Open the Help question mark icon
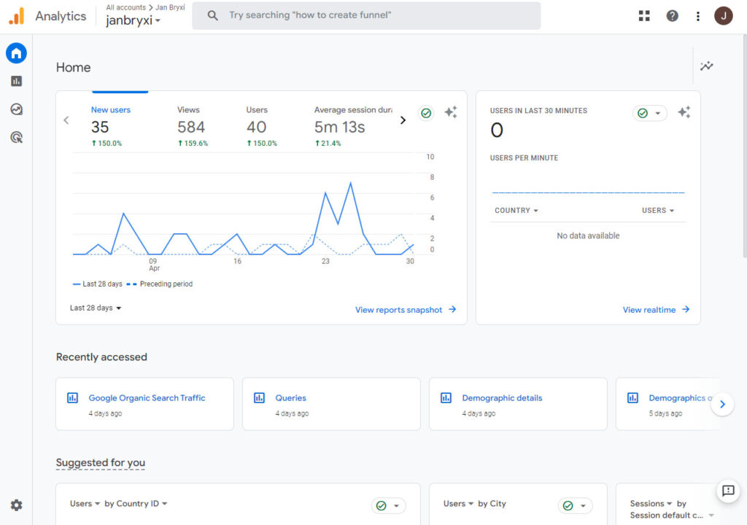The height and width of the screenshot is (525, 747). (672, 16)
